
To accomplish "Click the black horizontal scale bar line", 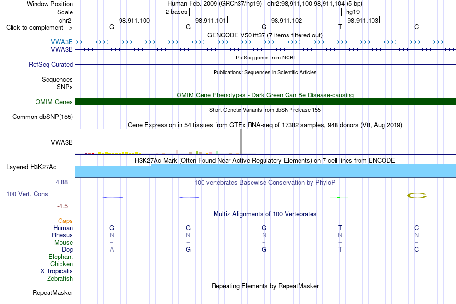I will click(x=265, y=12).
